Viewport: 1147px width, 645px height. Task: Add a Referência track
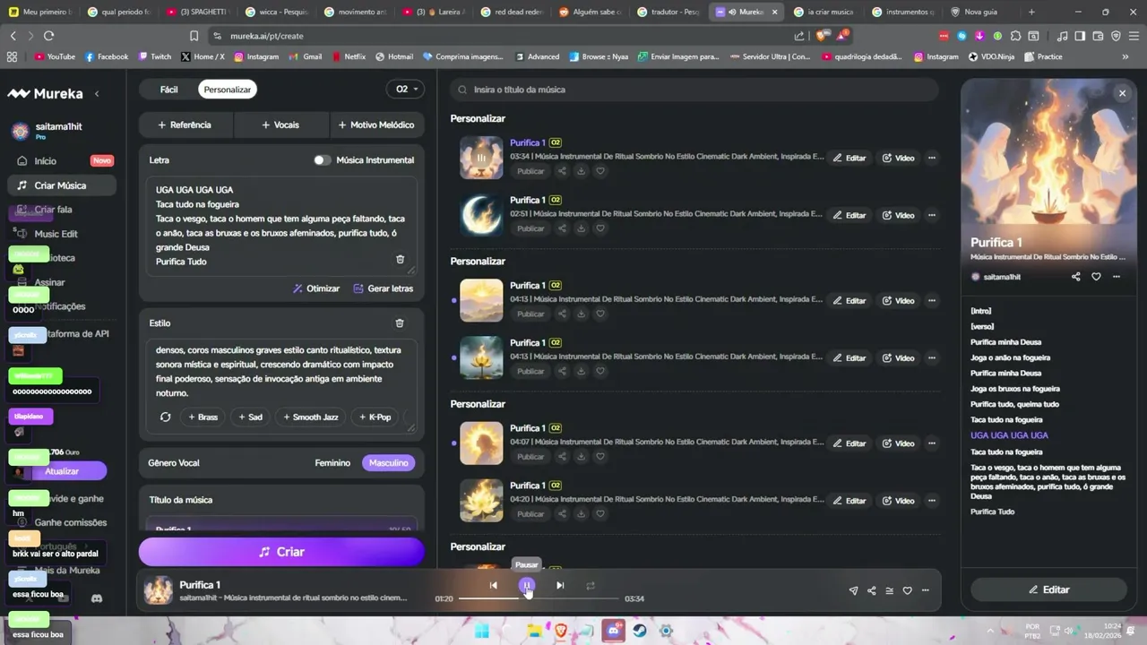tap(185, 125)
